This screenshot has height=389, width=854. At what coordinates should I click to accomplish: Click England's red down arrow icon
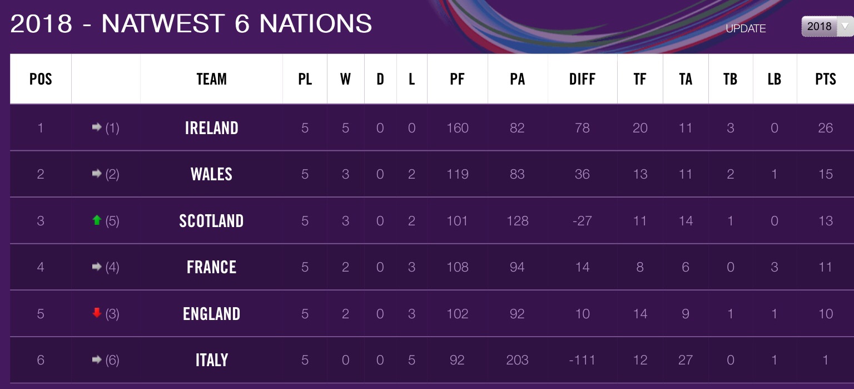97,313
